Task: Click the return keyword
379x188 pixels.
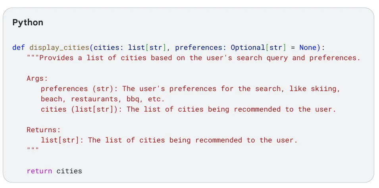Action: [39, 171]
